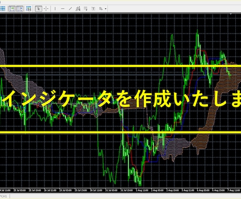241x199 pixels.
Task: Open the chart Templates icon
Action: click(x=29, y=8)
